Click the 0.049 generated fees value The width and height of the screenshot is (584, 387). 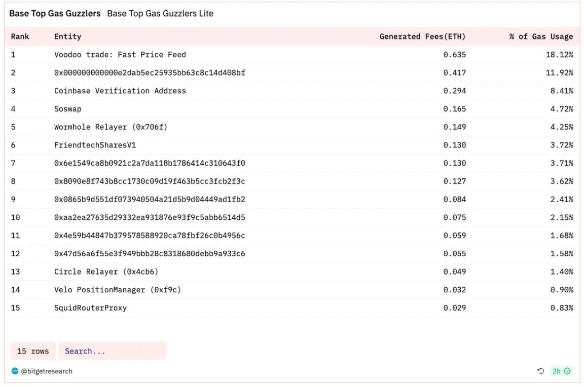pos(454,272)
